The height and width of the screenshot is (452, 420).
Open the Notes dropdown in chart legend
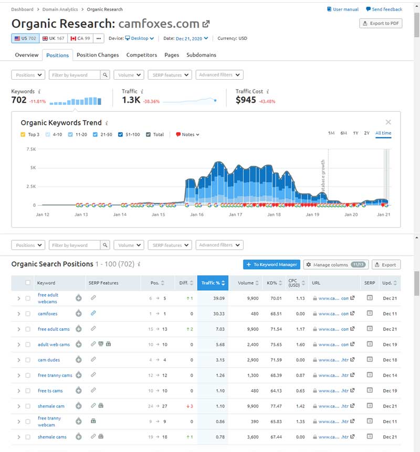(x=187, y=135)
